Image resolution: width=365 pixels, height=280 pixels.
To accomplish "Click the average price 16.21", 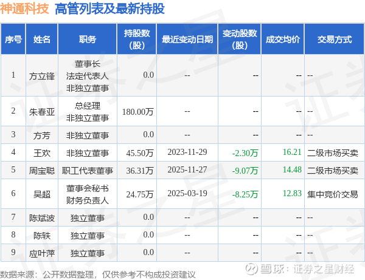I will click(292, 152).
